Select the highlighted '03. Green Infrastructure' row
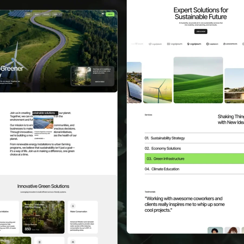Screen dimensions: 244x244 [x=194, y=159]
